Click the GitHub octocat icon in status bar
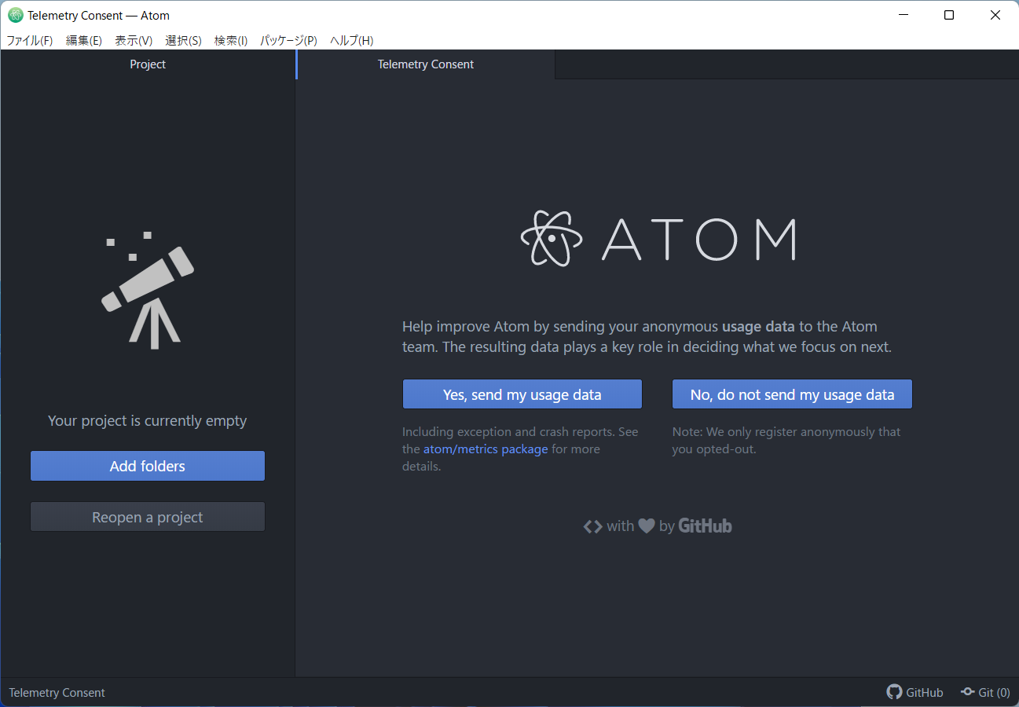Image resolution: width=1019 pixels, height=707 pixels. (894, 692)
